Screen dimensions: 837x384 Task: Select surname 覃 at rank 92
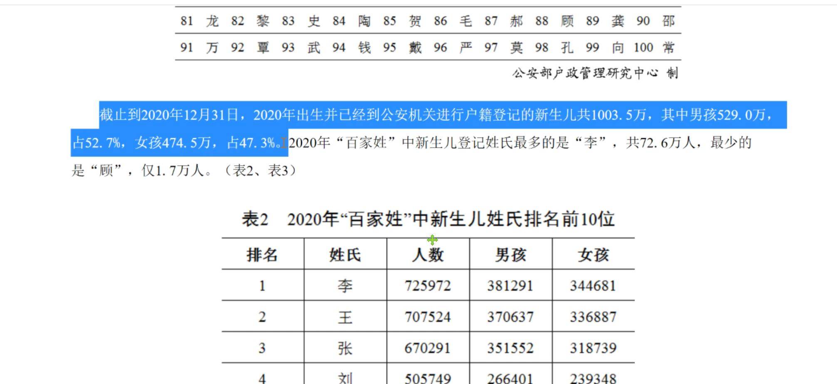[x=263, y=48]
